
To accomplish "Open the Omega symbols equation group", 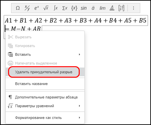I will coord(18,8).
